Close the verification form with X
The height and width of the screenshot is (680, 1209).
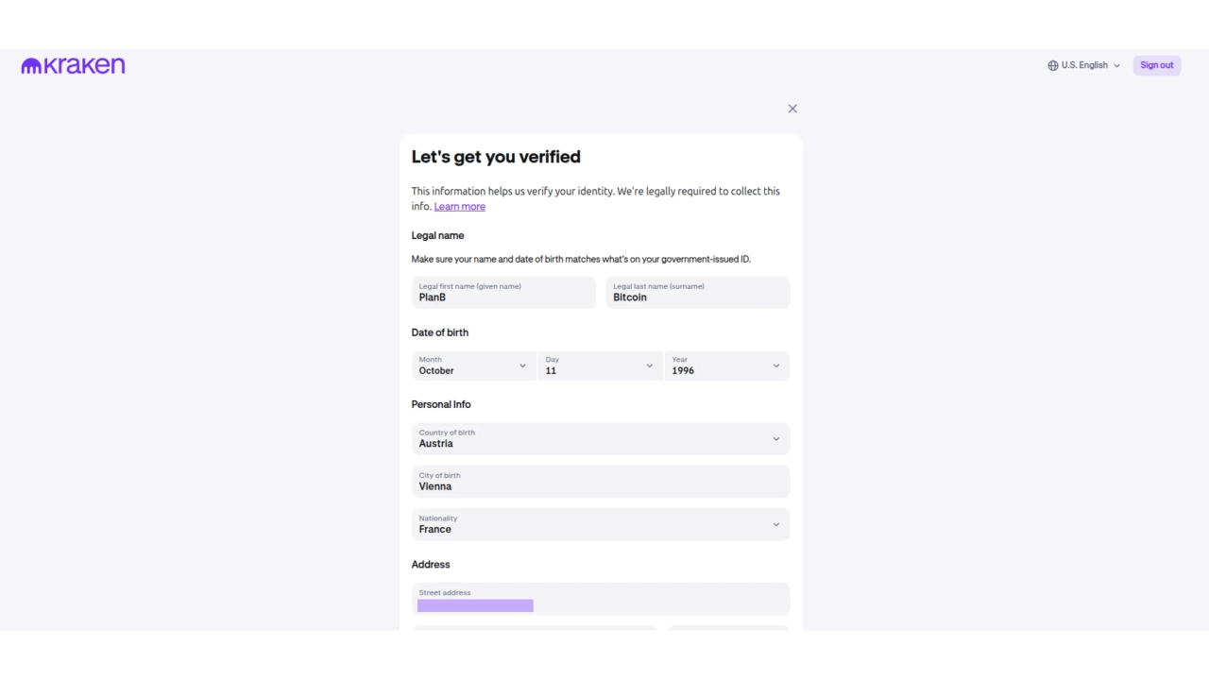click(x=792, y=109)
